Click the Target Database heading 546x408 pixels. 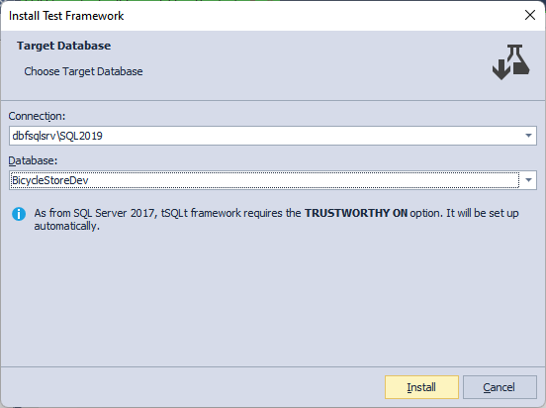coord(63,46)
